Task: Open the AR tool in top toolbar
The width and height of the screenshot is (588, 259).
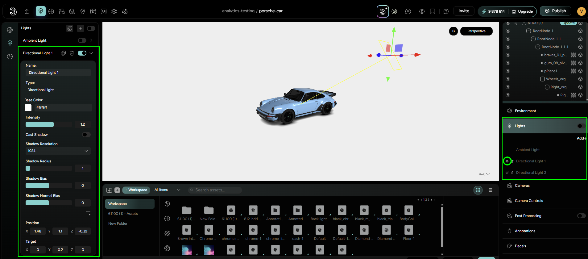Action: (104, 11)
